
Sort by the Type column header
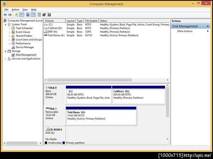[80, 21]
